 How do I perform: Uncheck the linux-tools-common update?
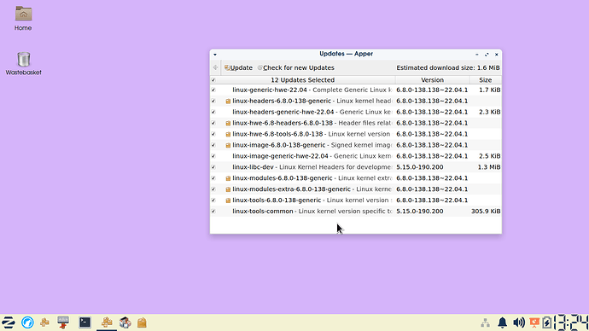coord(213,212)
